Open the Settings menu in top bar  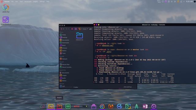[42, 2]
